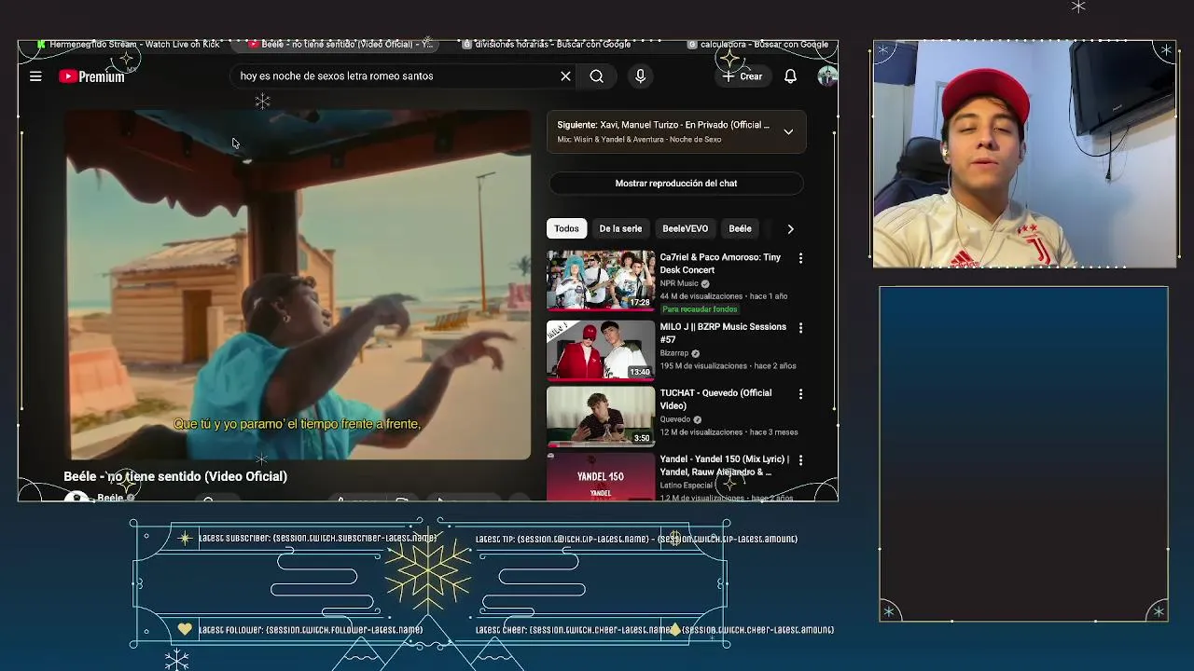Open TUCHAT Quevedo video thumbnail
The height and width of the screenshot is (671, 1194).
point(601,416)
